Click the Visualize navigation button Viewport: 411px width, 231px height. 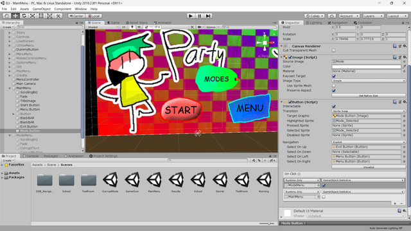click(369, 167)
